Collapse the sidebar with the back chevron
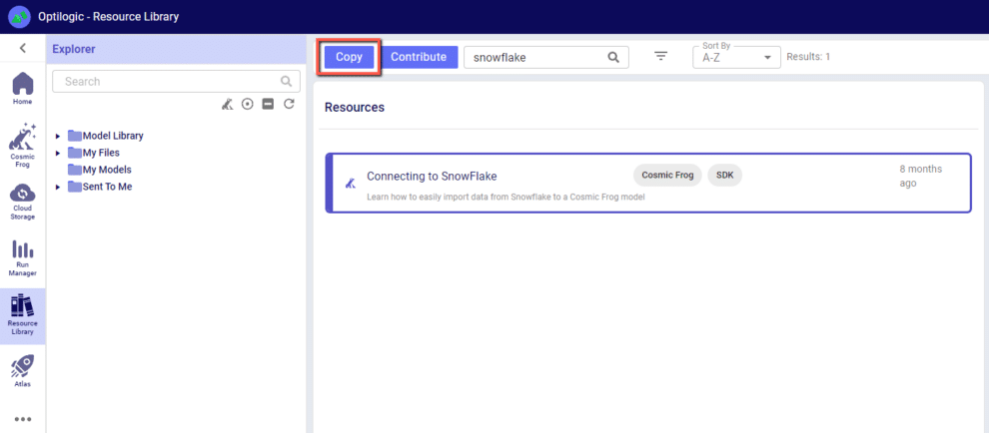This screenshot has width=989, height=433. (x=23, y=48)
